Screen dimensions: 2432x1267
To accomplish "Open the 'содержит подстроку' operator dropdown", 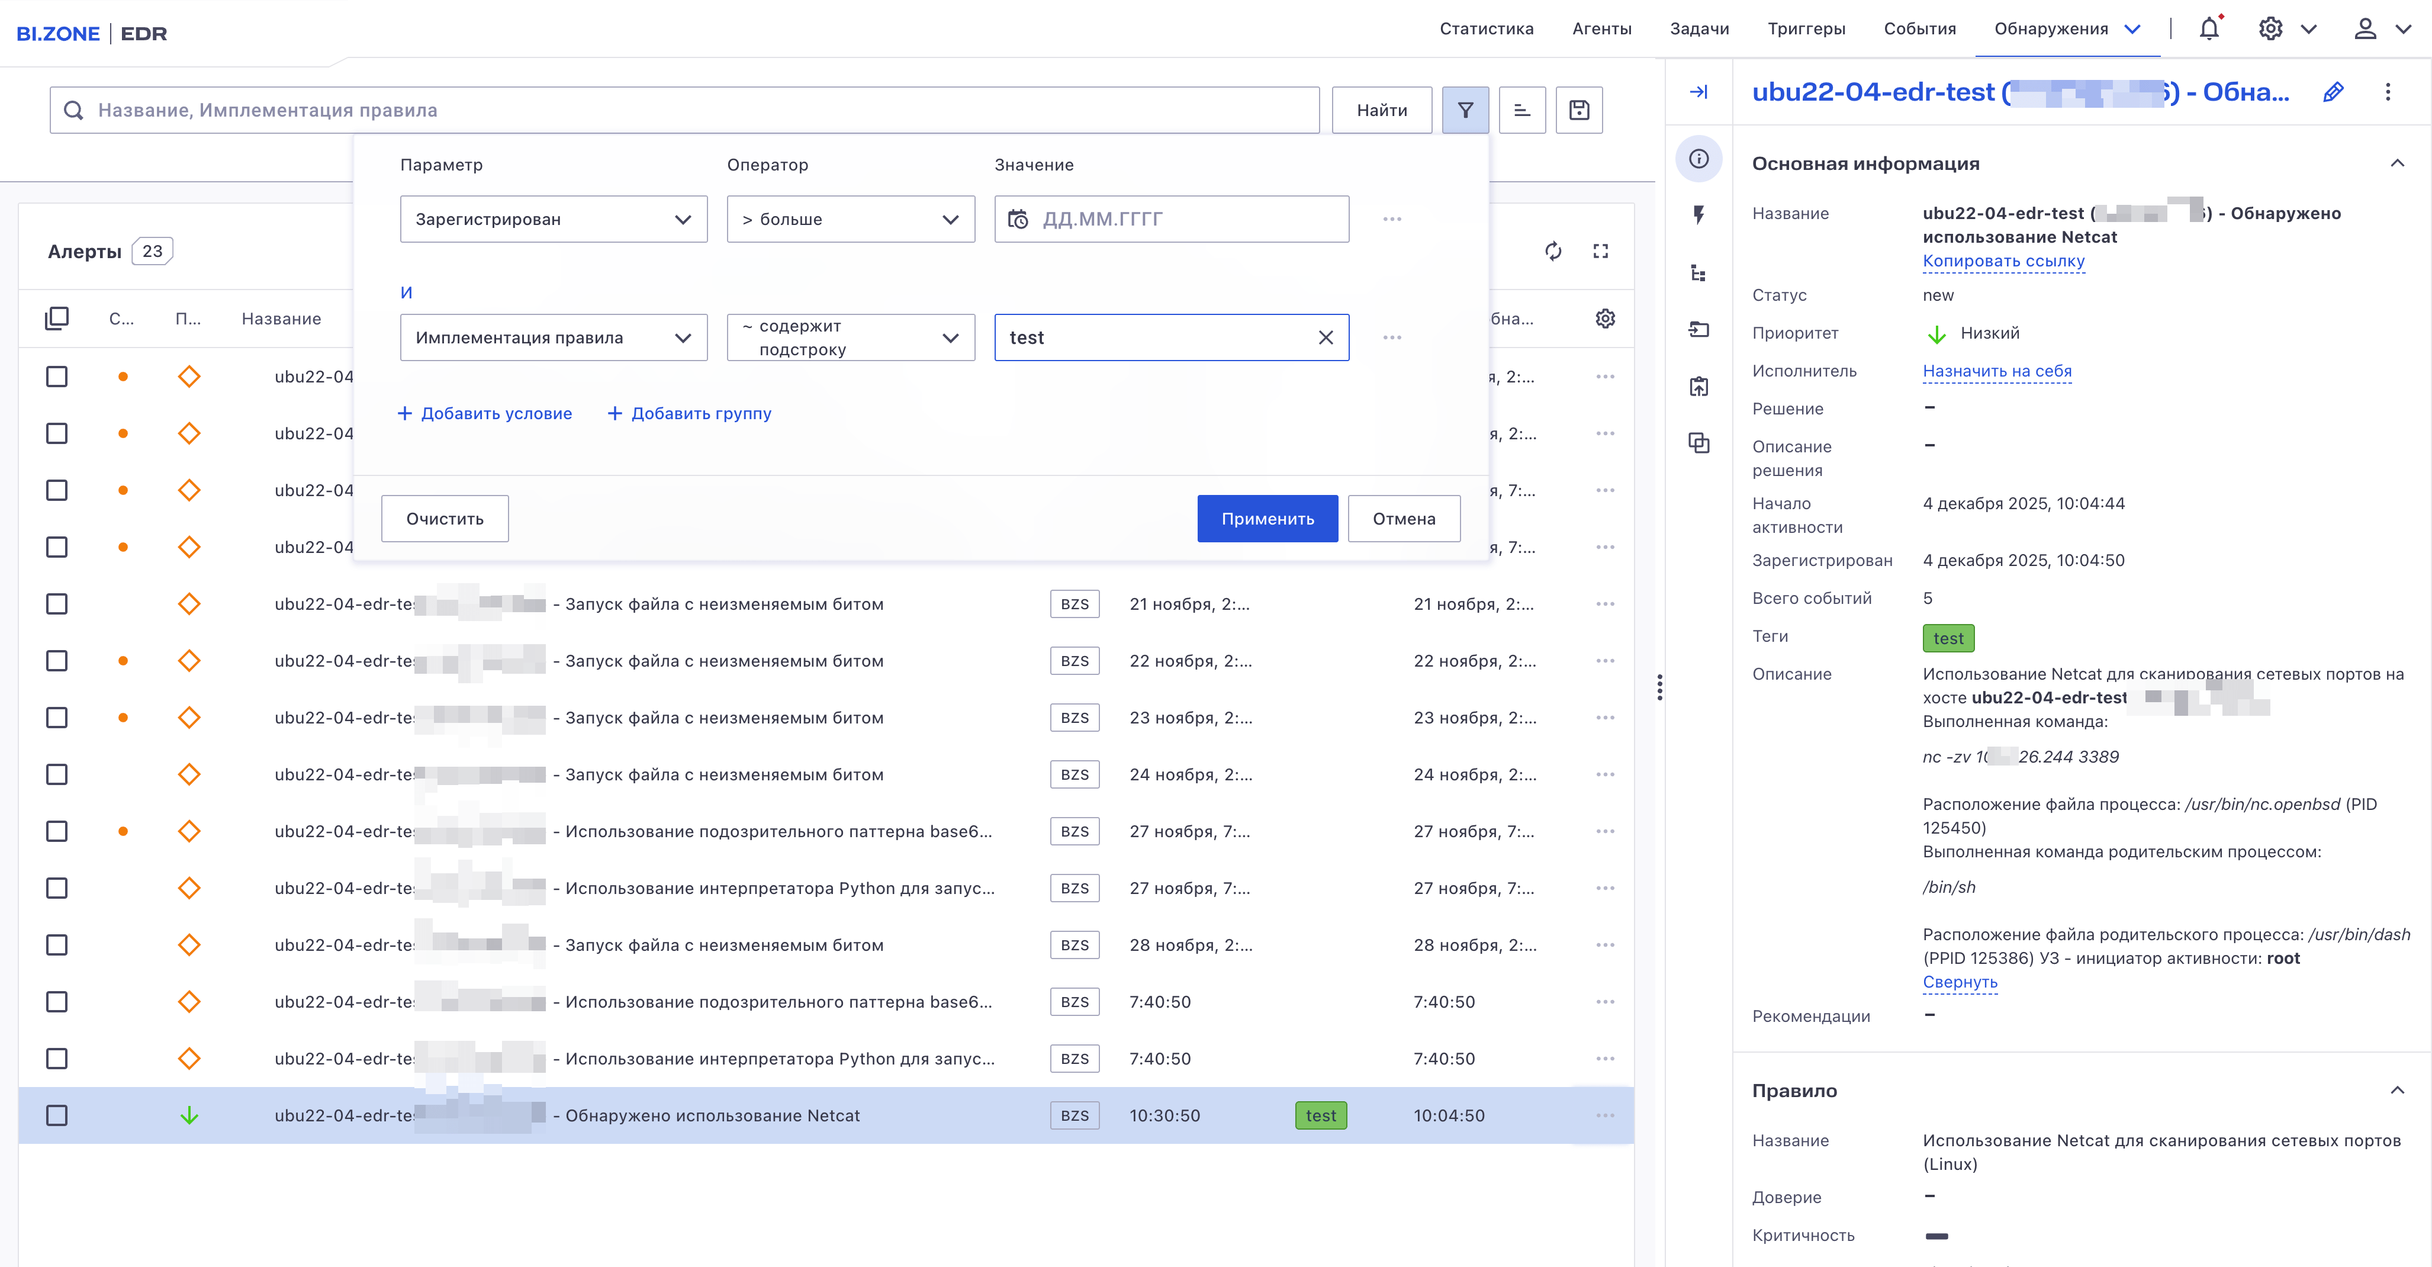I will tap(850, 338).
